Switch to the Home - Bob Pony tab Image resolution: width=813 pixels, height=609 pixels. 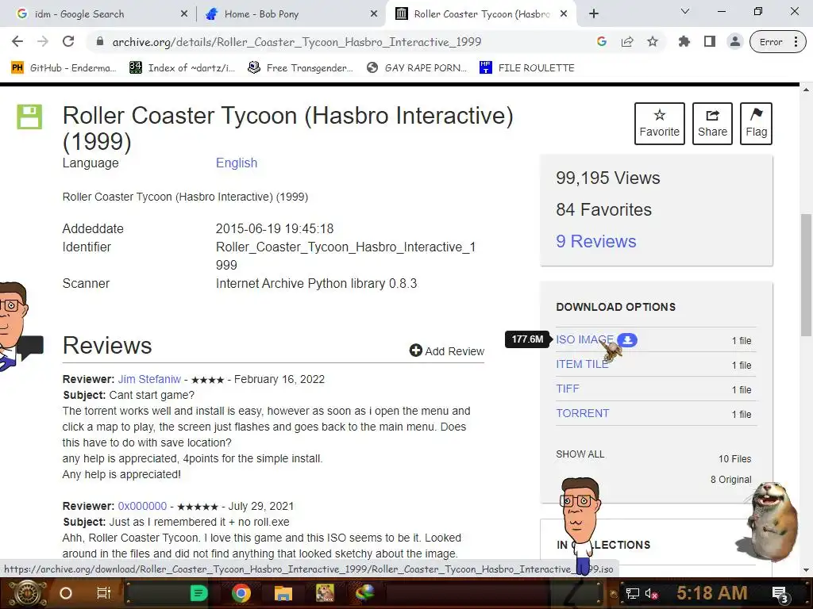click(x=291, y=14)
